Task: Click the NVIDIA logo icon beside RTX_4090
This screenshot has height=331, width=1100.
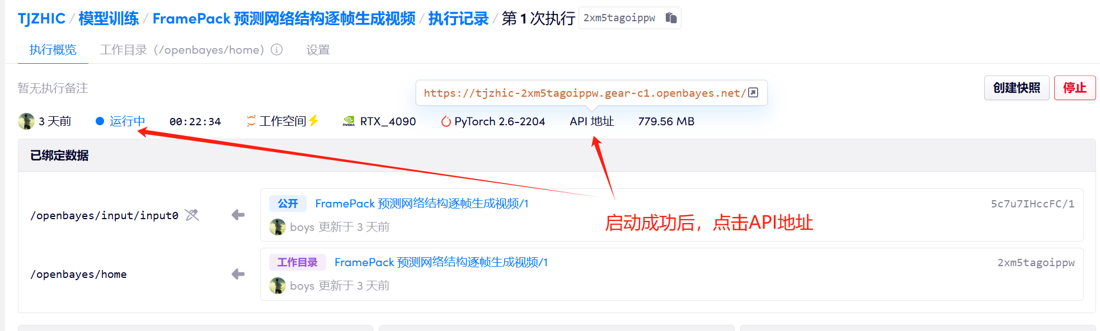Action: point(349,121)
